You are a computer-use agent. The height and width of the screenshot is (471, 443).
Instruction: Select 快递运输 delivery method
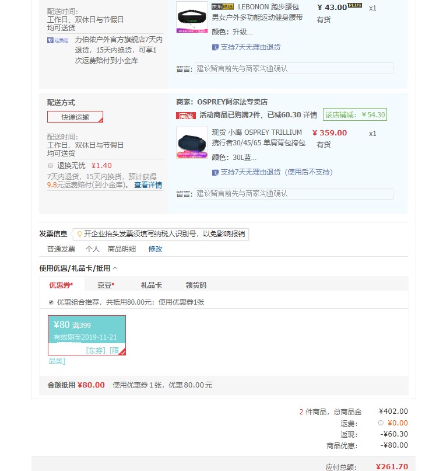tap(75, 117)
